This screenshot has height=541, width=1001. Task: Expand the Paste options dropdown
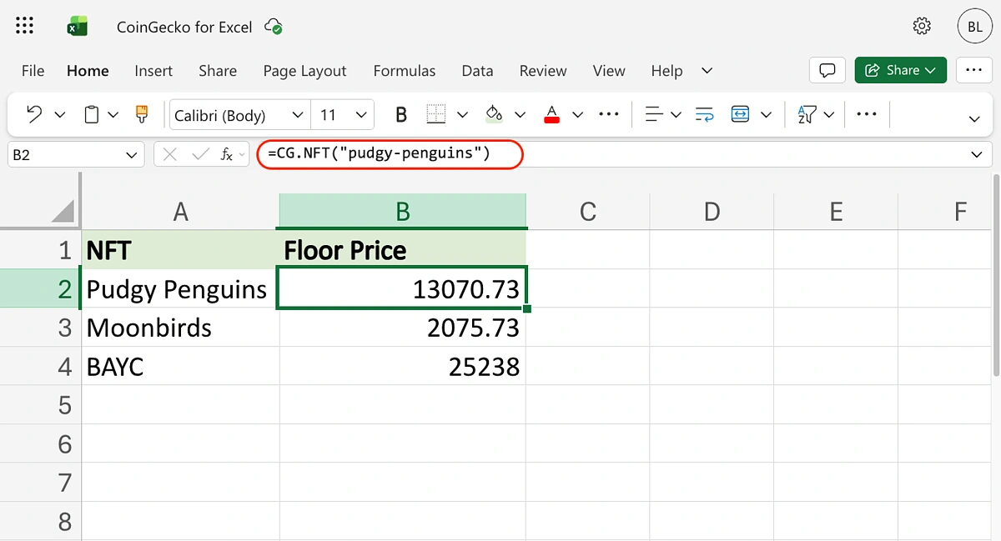tap(113, 114)
